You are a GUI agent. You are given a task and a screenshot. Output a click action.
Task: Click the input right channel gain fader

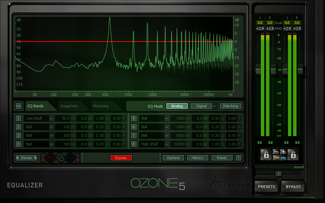(273, 69)
